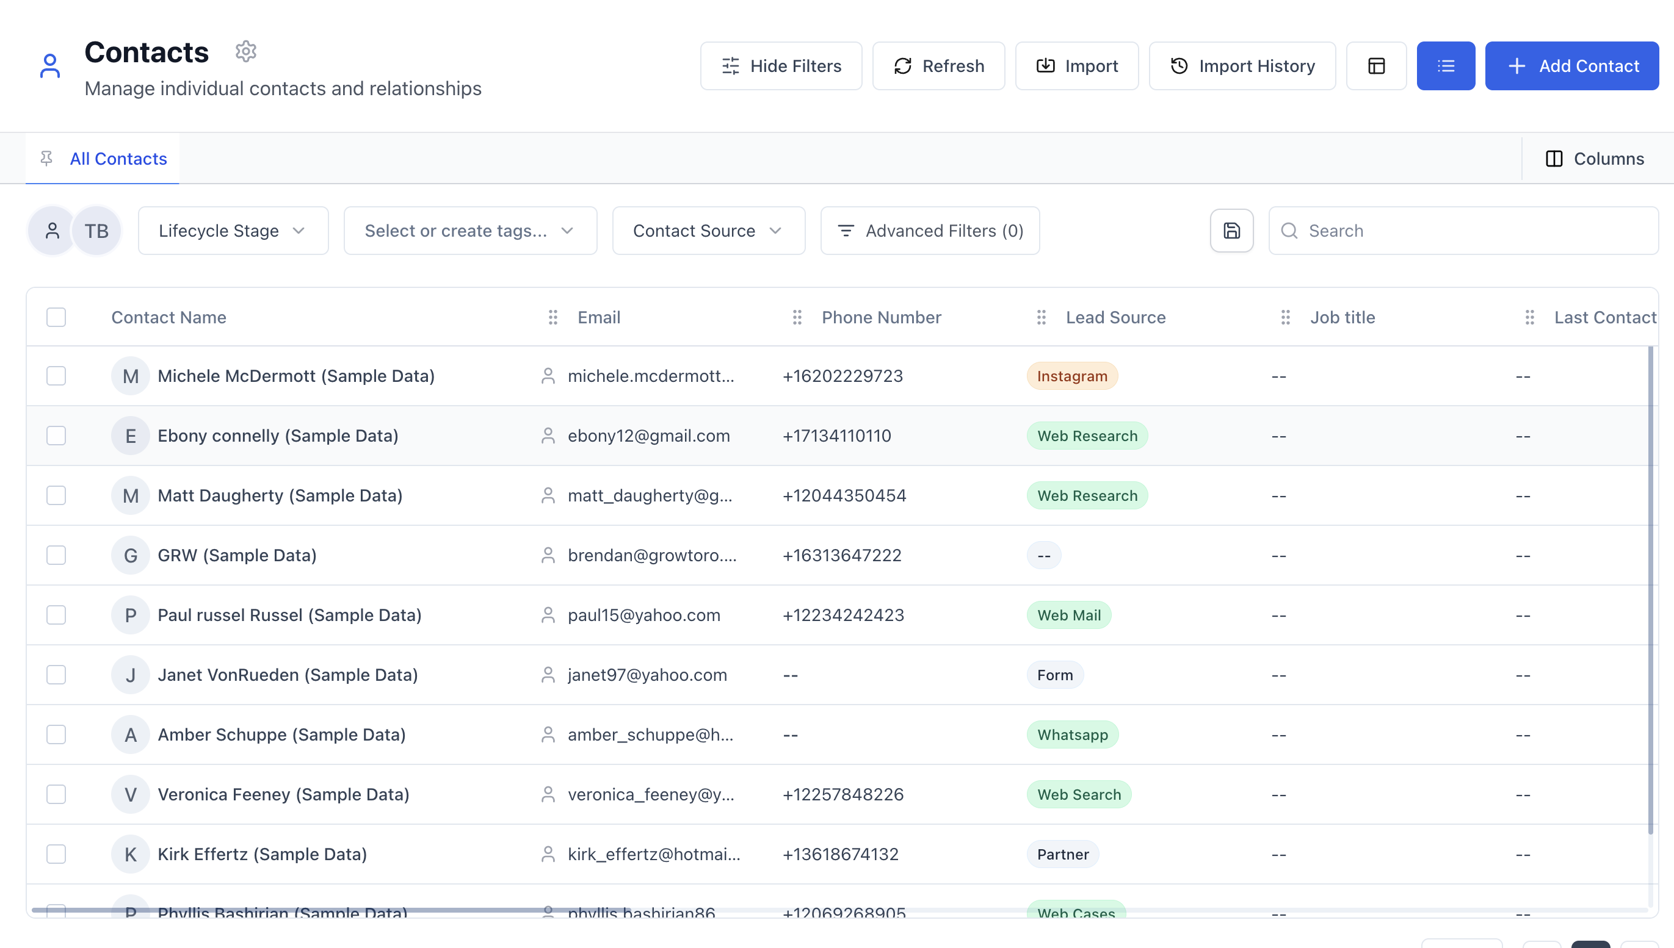Expand the Lifecycle Stage dropdown

(x=233, y=231)
